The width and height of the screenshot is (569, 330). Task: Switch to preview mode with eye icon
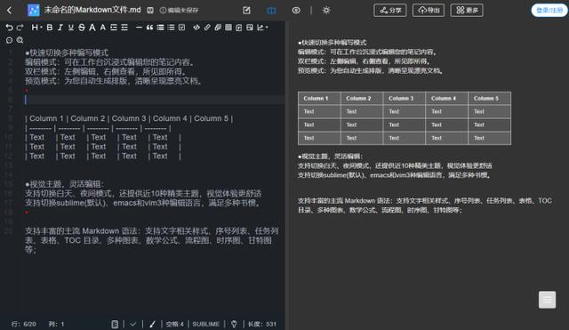pyautogui.click(x=296, y=10)
